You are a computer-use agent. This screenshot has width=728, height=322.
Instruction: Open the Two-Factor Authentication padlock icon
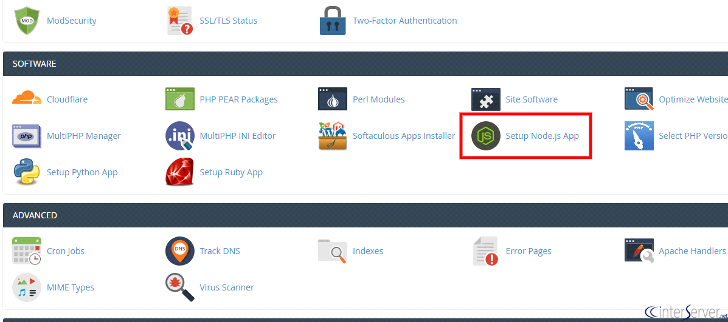click(333, 21)
